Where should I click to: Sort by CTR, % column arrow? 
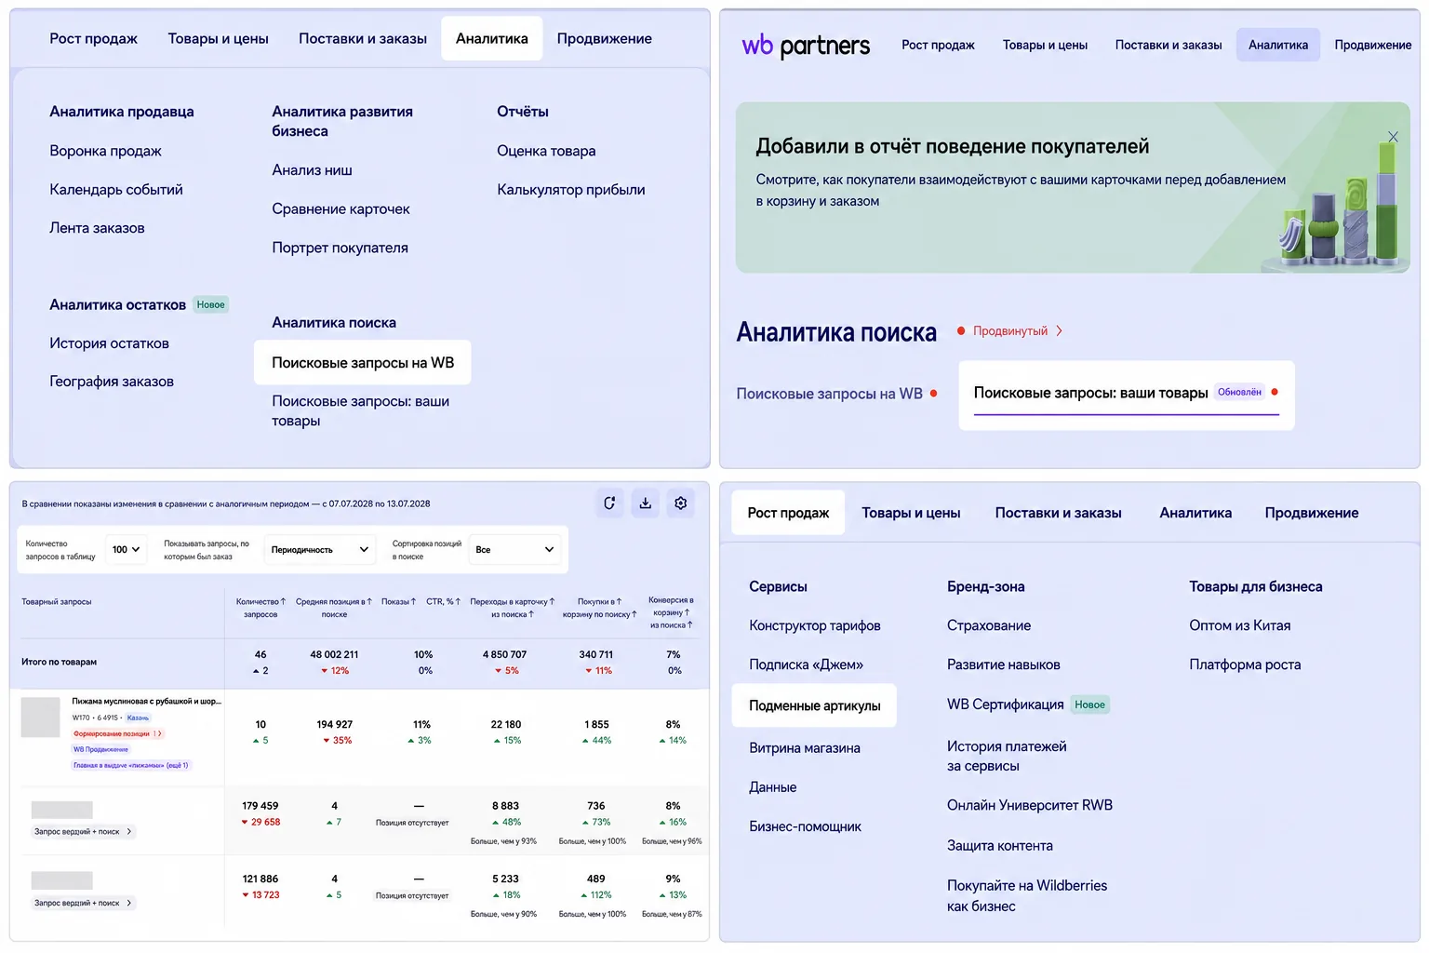pos(458,602)
